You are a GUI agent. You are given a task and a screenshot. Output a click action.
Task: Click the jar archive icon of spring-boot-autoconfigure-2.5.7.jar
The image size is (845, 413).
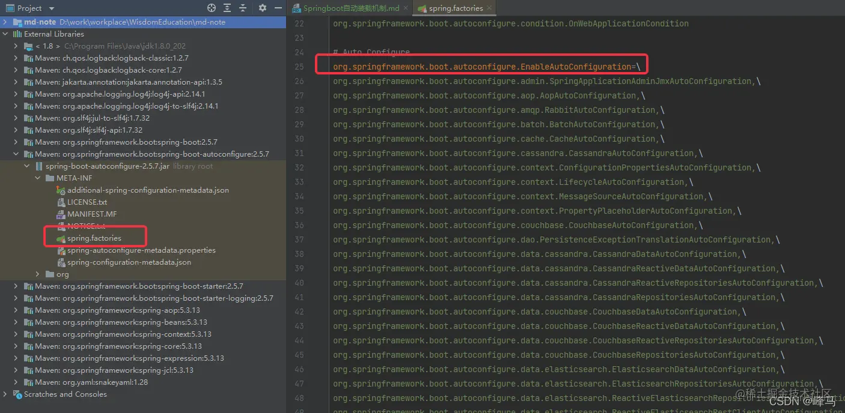click(x=39, y=166)
